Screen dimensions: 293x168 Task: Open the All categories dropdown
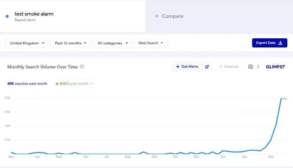[112, 43]
